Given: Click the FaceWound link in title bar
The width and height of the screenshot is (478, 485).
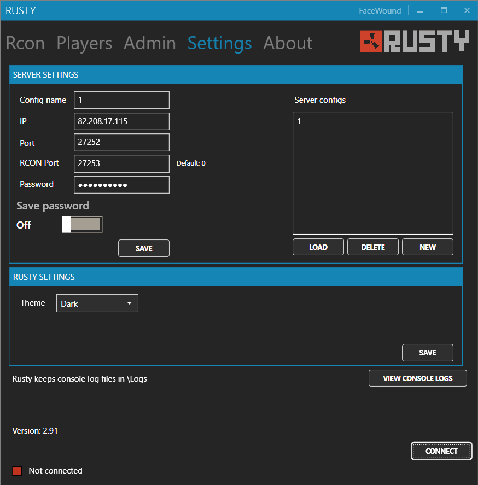Looking at the screenshot, I should pyautogui.click(x=380, y=11).
